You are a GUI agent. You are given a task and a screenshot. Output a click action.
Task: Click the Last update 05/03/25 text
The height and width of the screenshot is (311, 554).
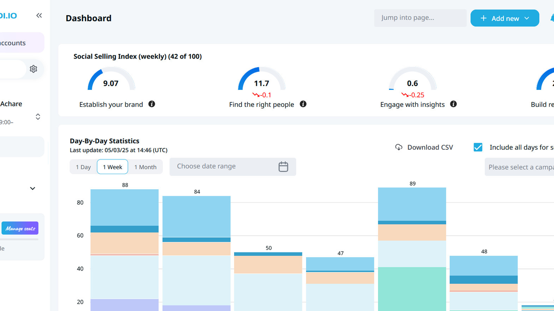(x=119, y=150)
